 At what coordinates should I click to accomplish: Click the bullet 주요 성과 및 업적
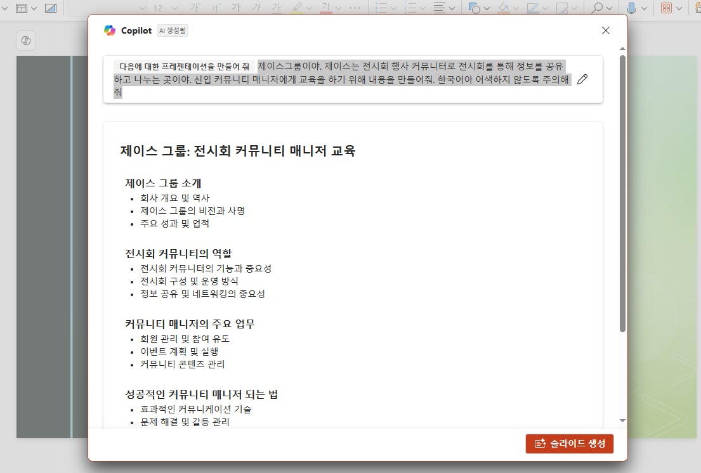(175, 223)
